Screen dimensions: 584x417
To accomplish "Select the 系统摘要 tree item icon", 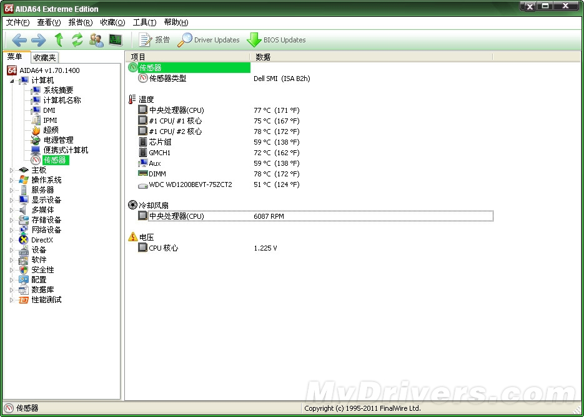I will (36, 90).
